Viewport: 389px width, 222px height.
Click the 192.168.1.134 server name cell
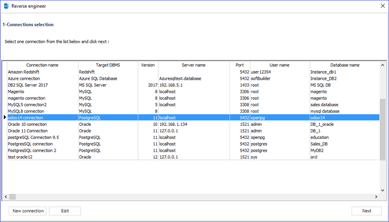(x=194, y=124)
